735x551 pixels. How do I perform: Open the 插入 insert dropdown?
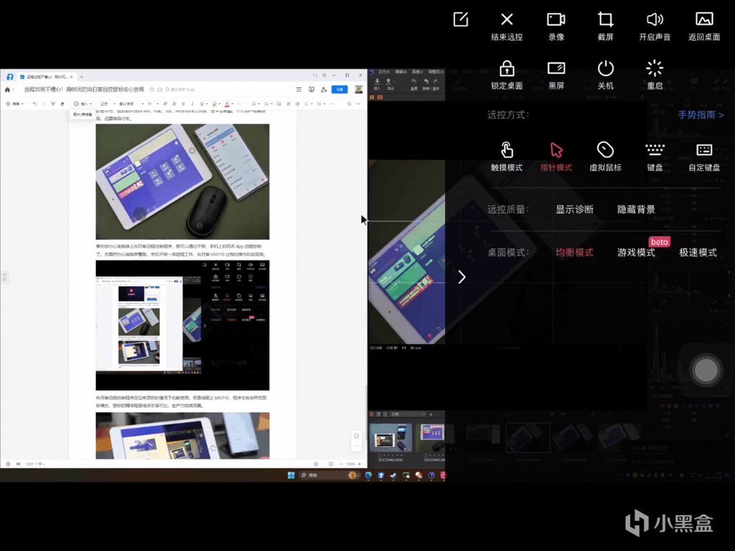83,104
